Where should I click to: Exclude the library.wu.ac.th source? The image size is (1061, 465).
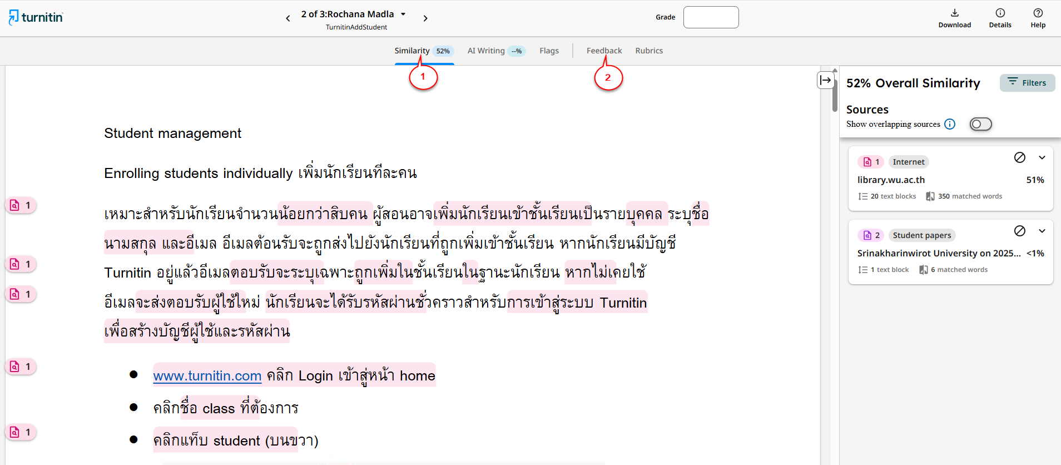1019,157
